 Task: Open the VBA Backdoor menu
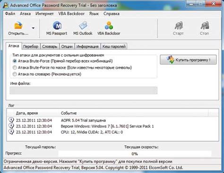(71, 14)
